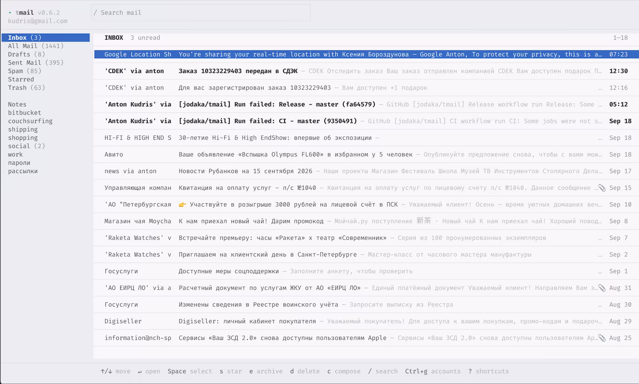Focus the Search mail field
639x384 pixels.
tap(201, 13)
